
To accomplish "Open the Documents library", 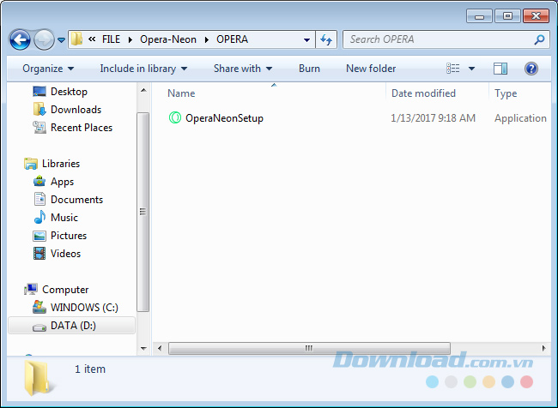I will coord(77,200).
